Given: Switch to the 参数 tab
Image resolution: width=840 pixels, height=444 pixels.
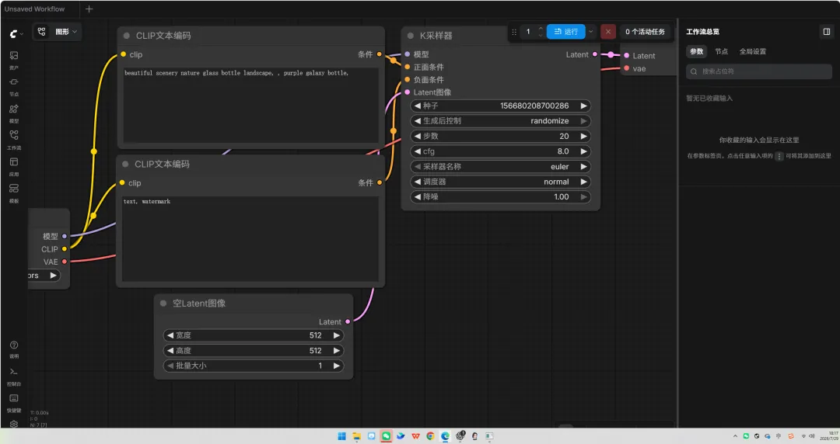Looking at the screenshot, I should tap(696, 51).
